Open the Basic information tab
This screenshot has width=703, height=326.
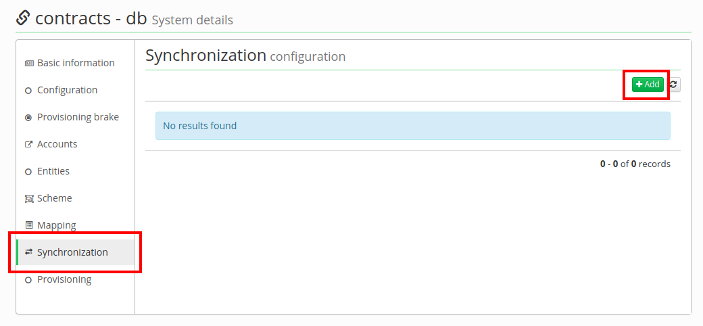pyautogui.click(x=75, y=63)
